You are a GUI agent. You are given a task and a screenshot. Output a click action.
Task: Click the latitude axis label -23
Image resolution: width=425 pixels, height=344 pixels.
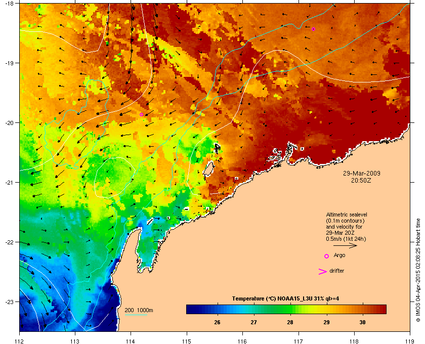pyautogui.click(x=9, y=302)
